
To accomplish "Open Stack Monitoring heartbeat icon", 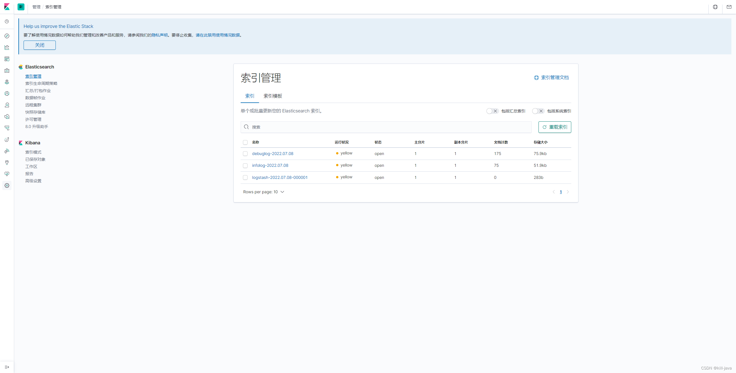I will 7,174.
